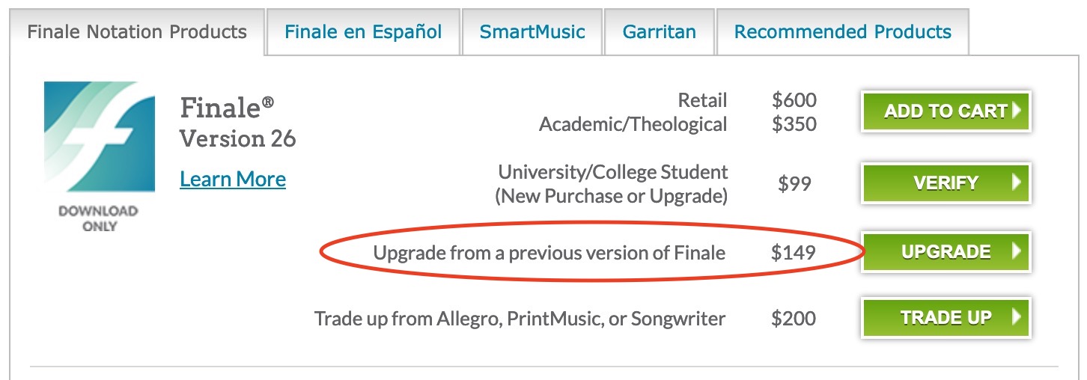1087x380 pixels.
Task: Click the Download Only label under logo
Action: click(99, 218)
